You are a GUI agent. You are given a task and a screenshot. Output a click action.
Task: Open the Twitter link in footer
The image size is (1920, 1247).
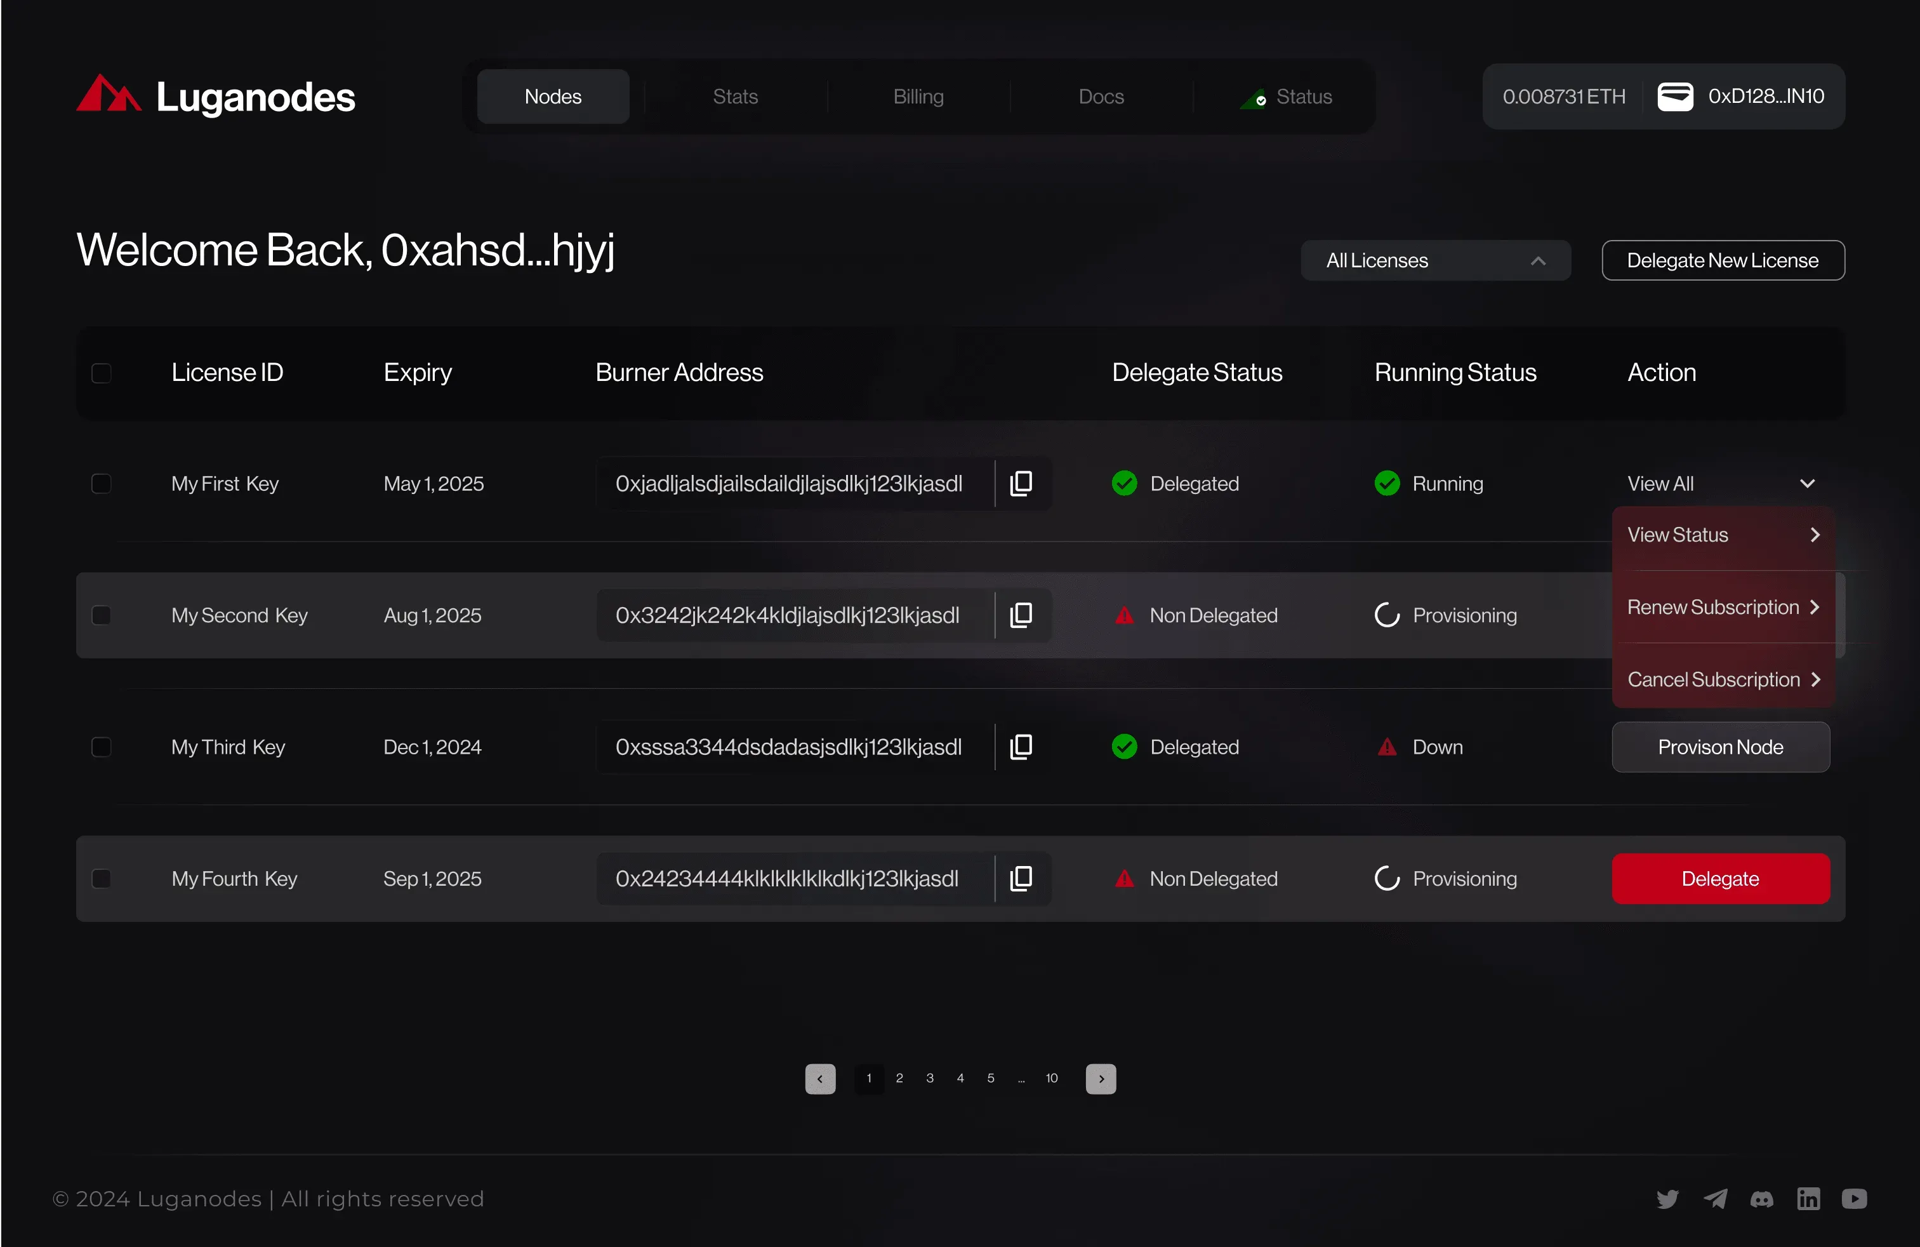click(1667, 1199)
